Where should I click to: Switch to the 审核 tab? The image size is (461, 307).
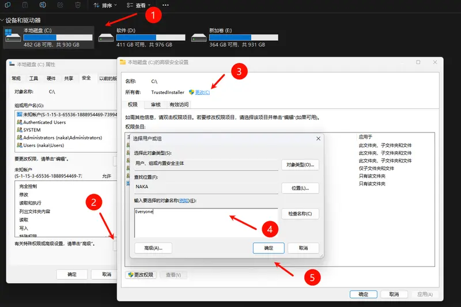156,105
